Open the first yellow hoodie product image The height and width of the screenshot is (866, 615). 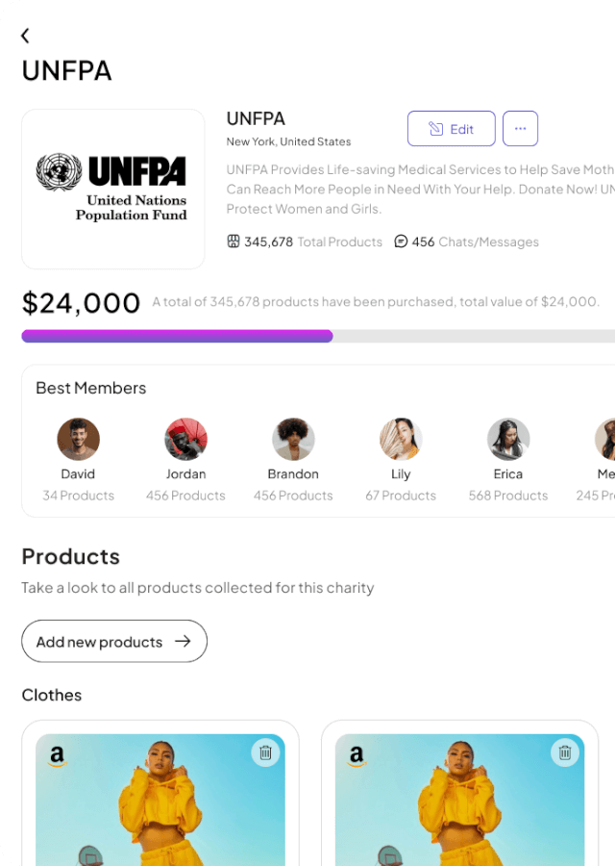coord(160,808)
